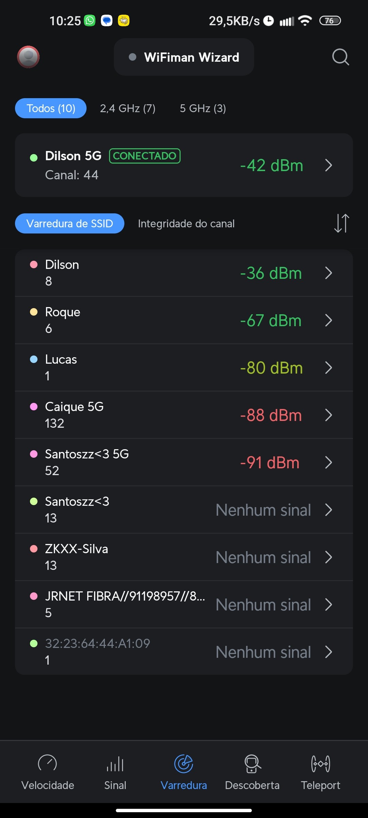
Task: Toggle the sort order arrows icon
Action: [x=341, y=223]
